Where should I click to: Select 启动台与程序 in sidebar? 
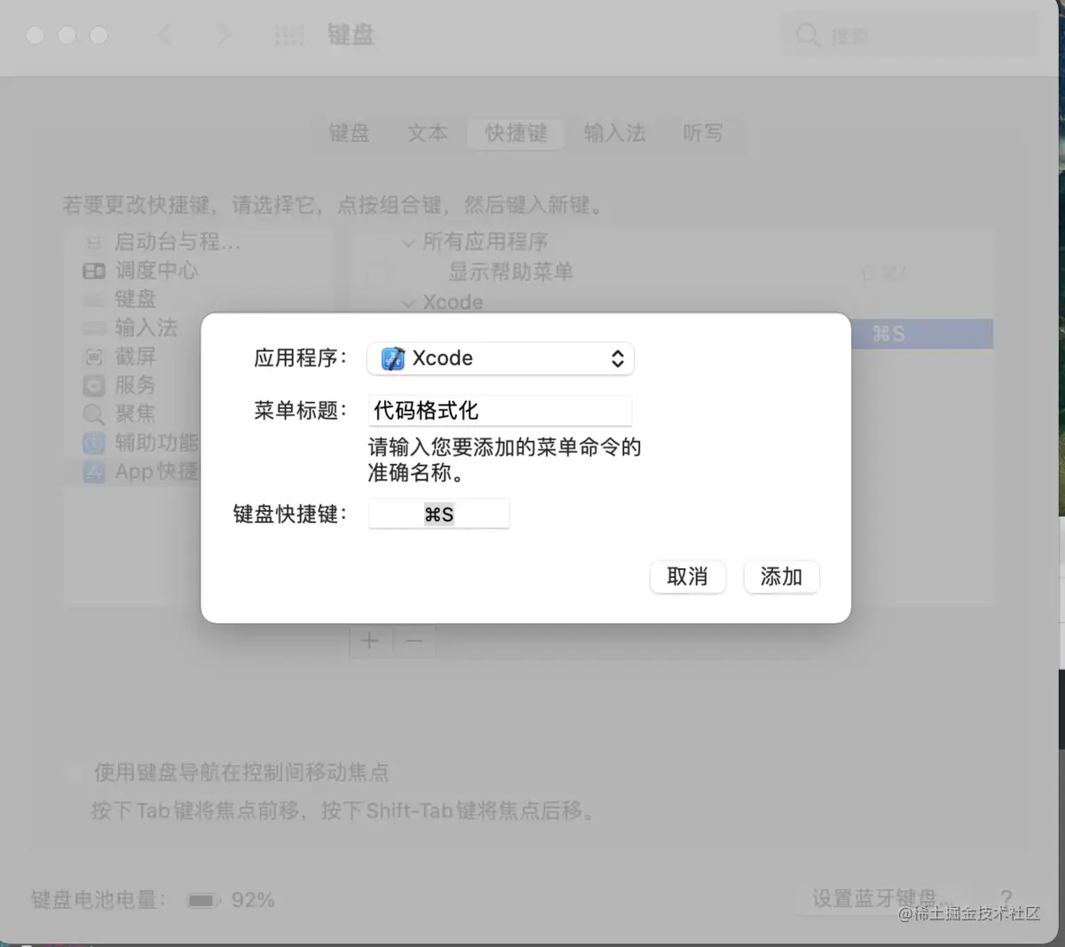pos(177,241)
